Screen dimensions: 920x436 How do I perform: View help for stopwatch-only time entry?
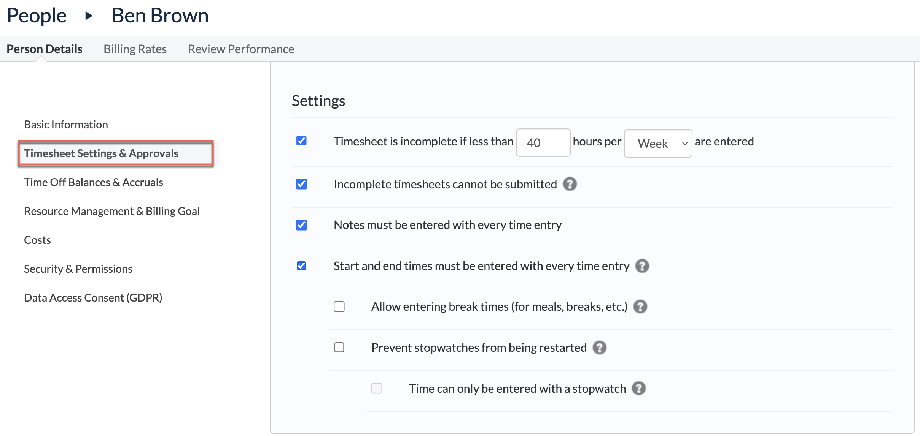[x=639, y=388]
